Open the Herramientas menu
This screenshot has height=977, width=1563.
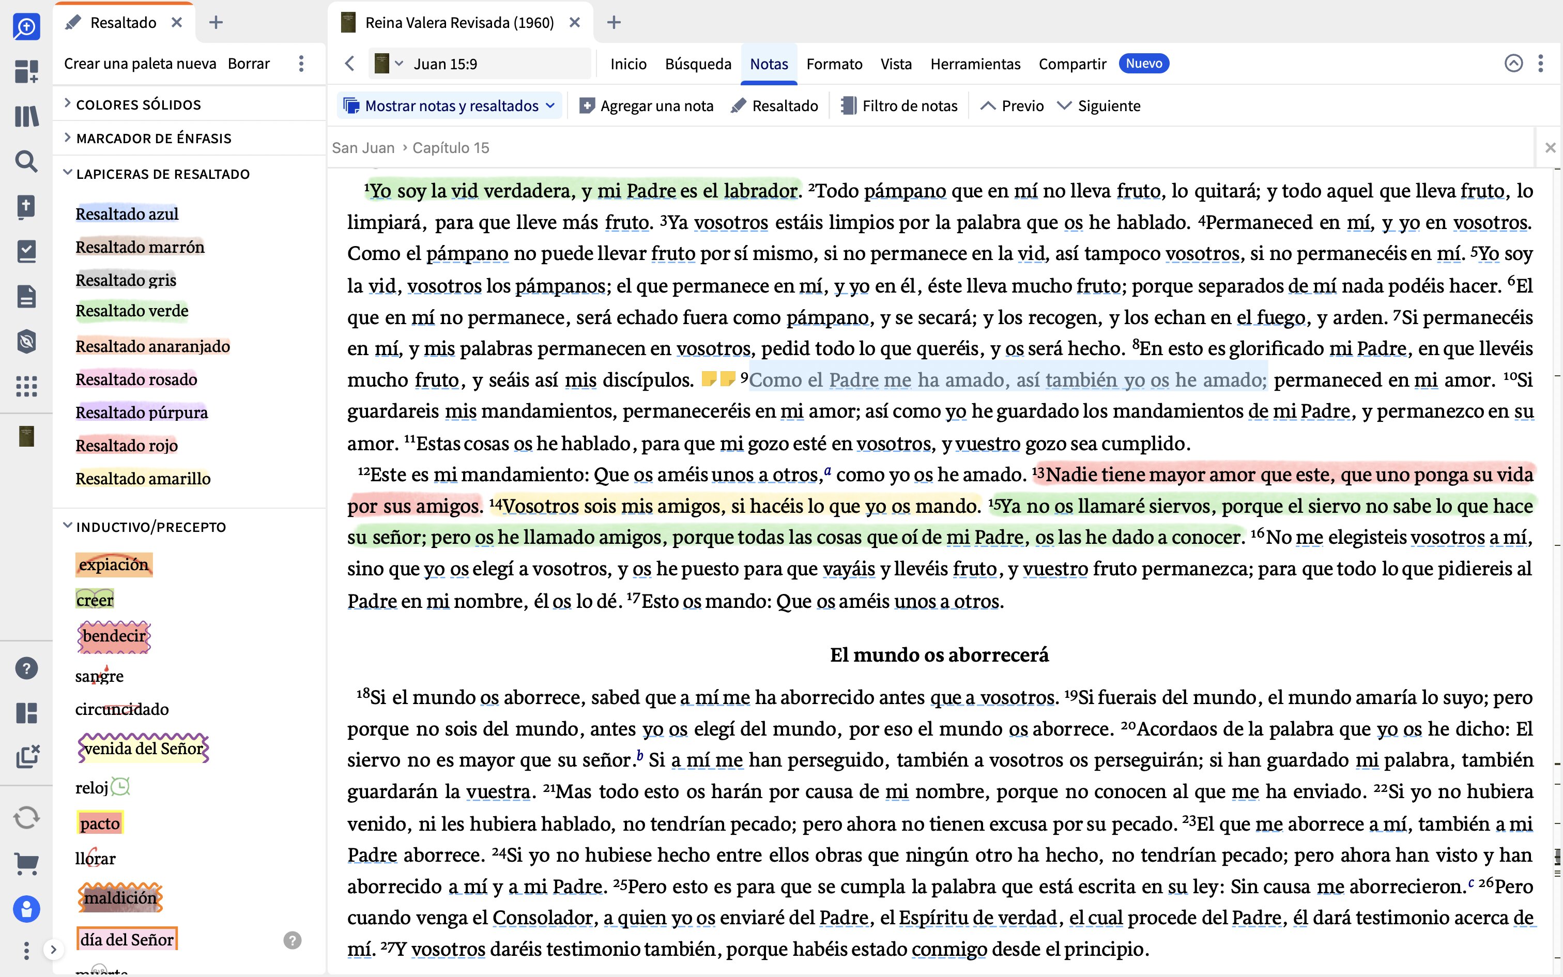pos(975,63)
